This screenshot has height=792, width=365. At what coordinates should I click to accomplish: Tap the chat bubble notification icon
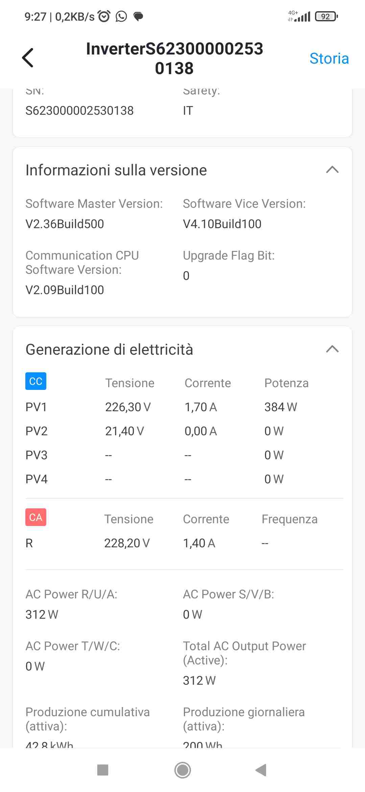[138, 16]
